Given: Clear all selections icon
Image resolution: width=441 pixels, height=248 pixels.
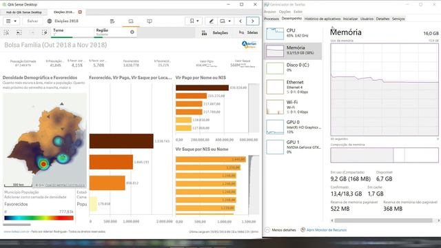Looking at the screenshot, I should 44,32.
